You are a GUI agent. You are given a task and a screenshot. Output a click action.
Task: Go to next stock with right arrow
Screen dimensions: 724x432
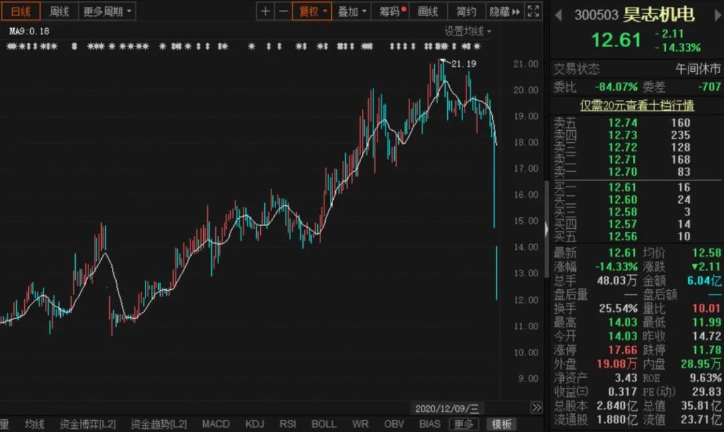[x=718, y=15]
